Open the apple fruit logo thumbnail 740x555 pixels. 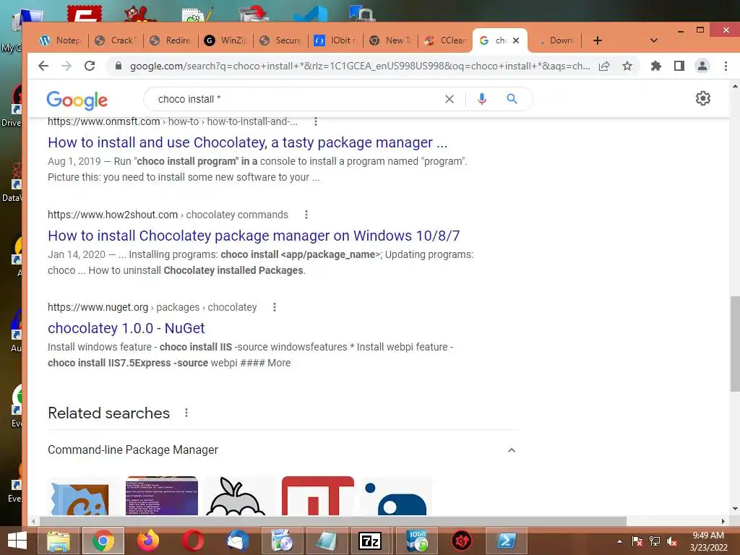[240, 496]
